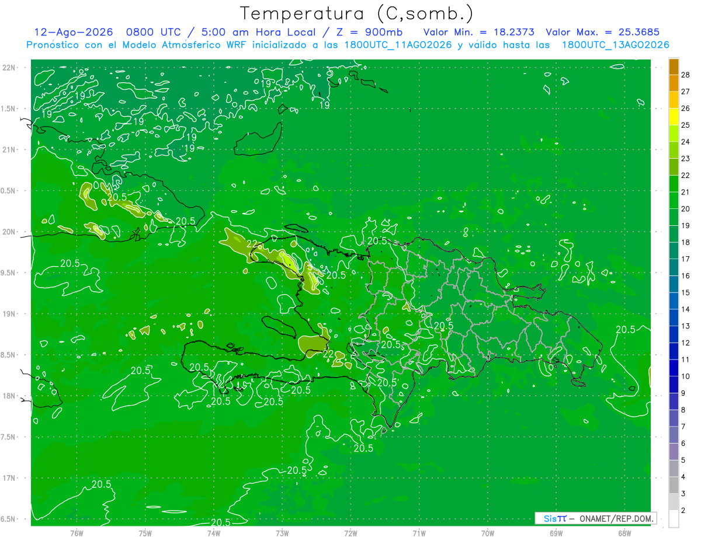Click the "6" value on the color legend
The width and height of the screenshot is (701, 541).
coord(683,444)
